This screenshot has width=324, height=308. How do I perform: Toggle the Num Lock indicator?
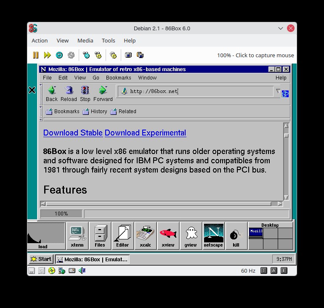point(264,271)
